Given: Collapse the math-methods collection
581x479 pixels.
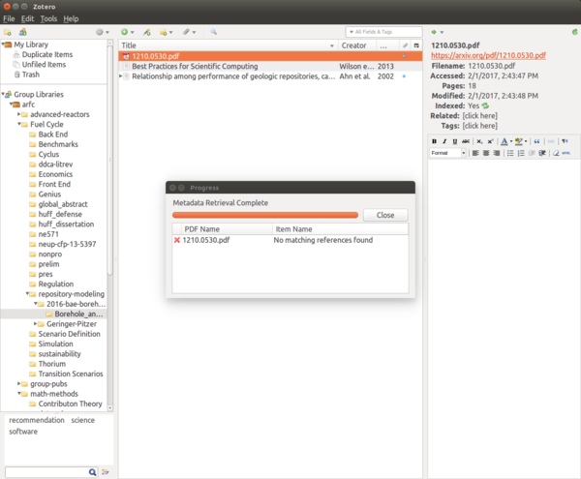Looking at the screenshot, I should (x=19, y=394).
